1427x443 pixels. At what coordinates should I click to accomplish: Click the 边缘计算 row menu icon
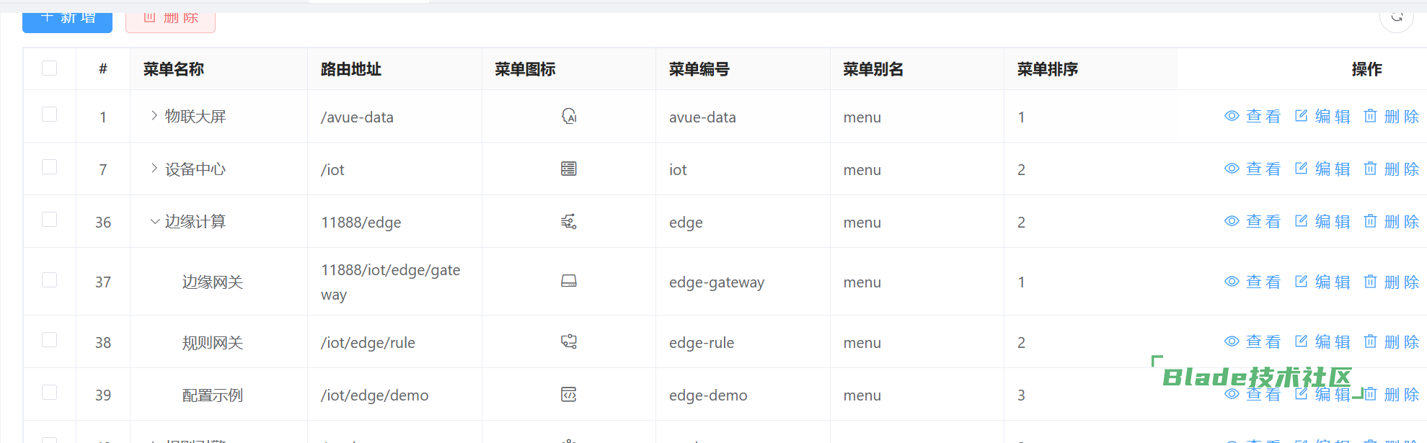pos(569,222)
